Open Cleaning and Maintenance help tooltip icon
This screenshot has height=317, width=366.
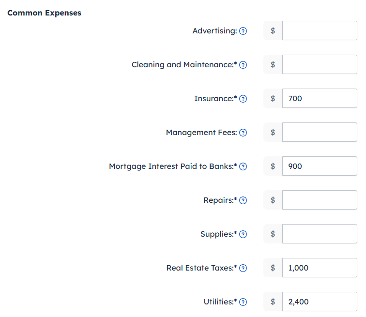click(244, 65)
